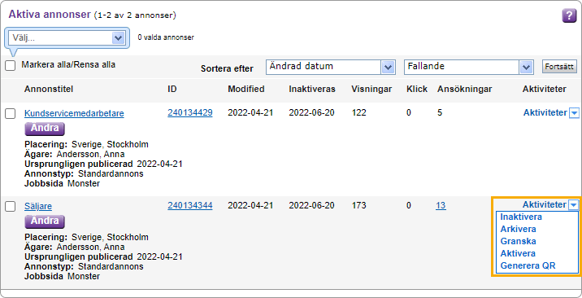
Task: Click Ändra button under Kundservicemedarbetare
Action: click(45, 129)
